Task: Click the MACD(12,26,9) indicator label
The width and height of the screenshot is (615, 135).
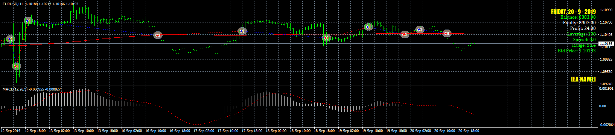Action: click(15, 89)
